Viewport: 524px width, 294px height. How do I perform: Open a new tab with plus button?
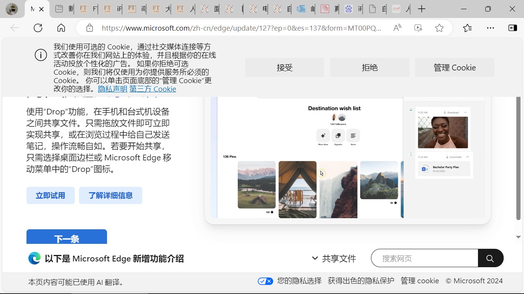pos(422,9)
